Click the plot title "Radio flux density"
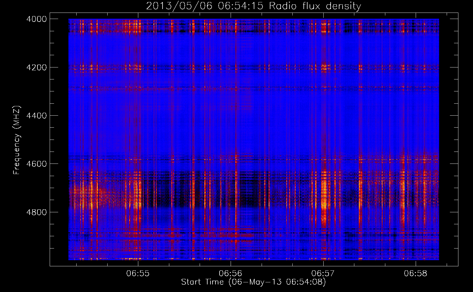The image size is (473, 292). coord(315,6)
